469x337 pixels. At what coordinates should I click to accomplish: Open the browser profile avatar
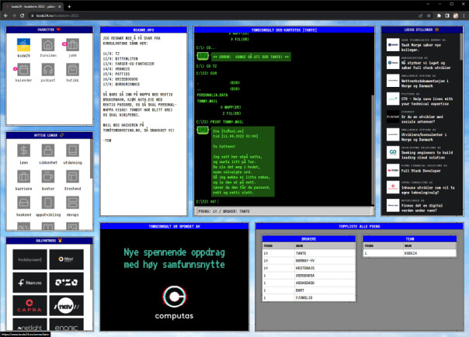456,16
